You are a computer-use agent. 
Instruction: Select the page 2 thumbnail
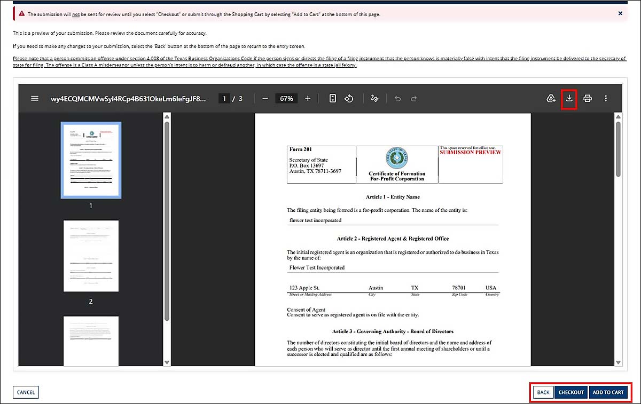(x=91, y=256)
